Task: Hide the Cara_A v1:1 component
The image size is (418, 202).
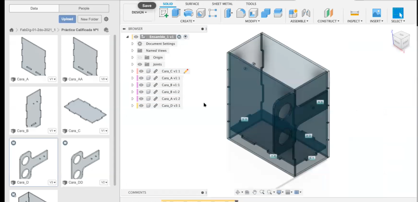Action: 141,78
